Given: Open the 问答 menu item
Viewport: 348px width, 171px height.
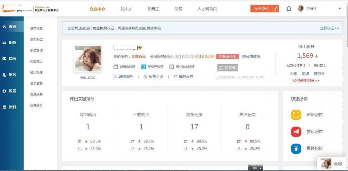Looking at the screenshot, I should (x=178, y=9).
